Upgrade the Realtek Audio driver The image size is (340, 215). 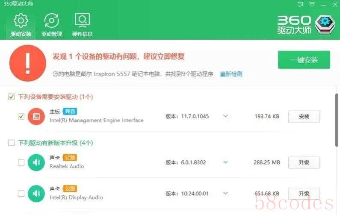point(304,162)
